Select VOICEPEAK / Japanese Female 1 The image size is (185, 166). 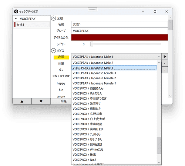114,83
